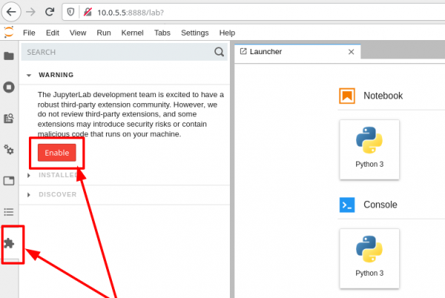The width and height of the screenshot is (445, 298).
Task: Open the Running Terminals and Kernels icon
Action: 9,87
